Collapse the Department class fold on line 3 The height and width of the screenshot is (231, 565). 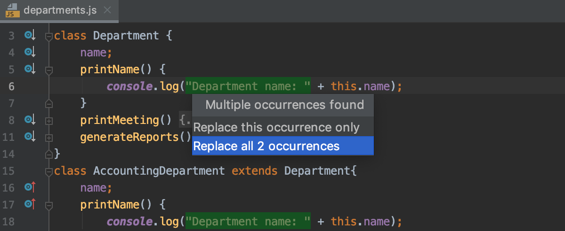click(48, 36)
